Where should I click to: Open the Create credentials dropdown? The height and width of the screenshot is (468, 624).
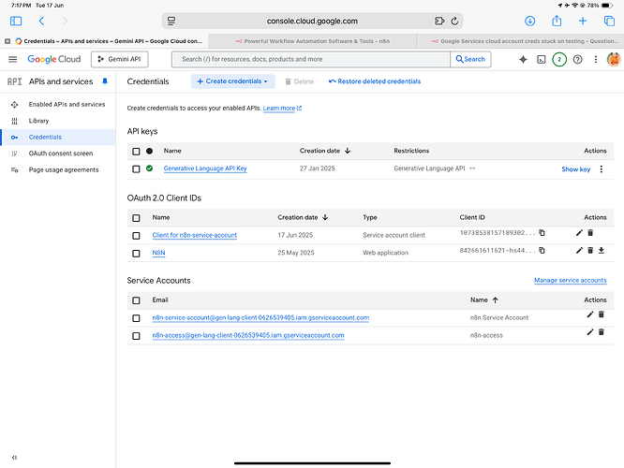point(232,81)
